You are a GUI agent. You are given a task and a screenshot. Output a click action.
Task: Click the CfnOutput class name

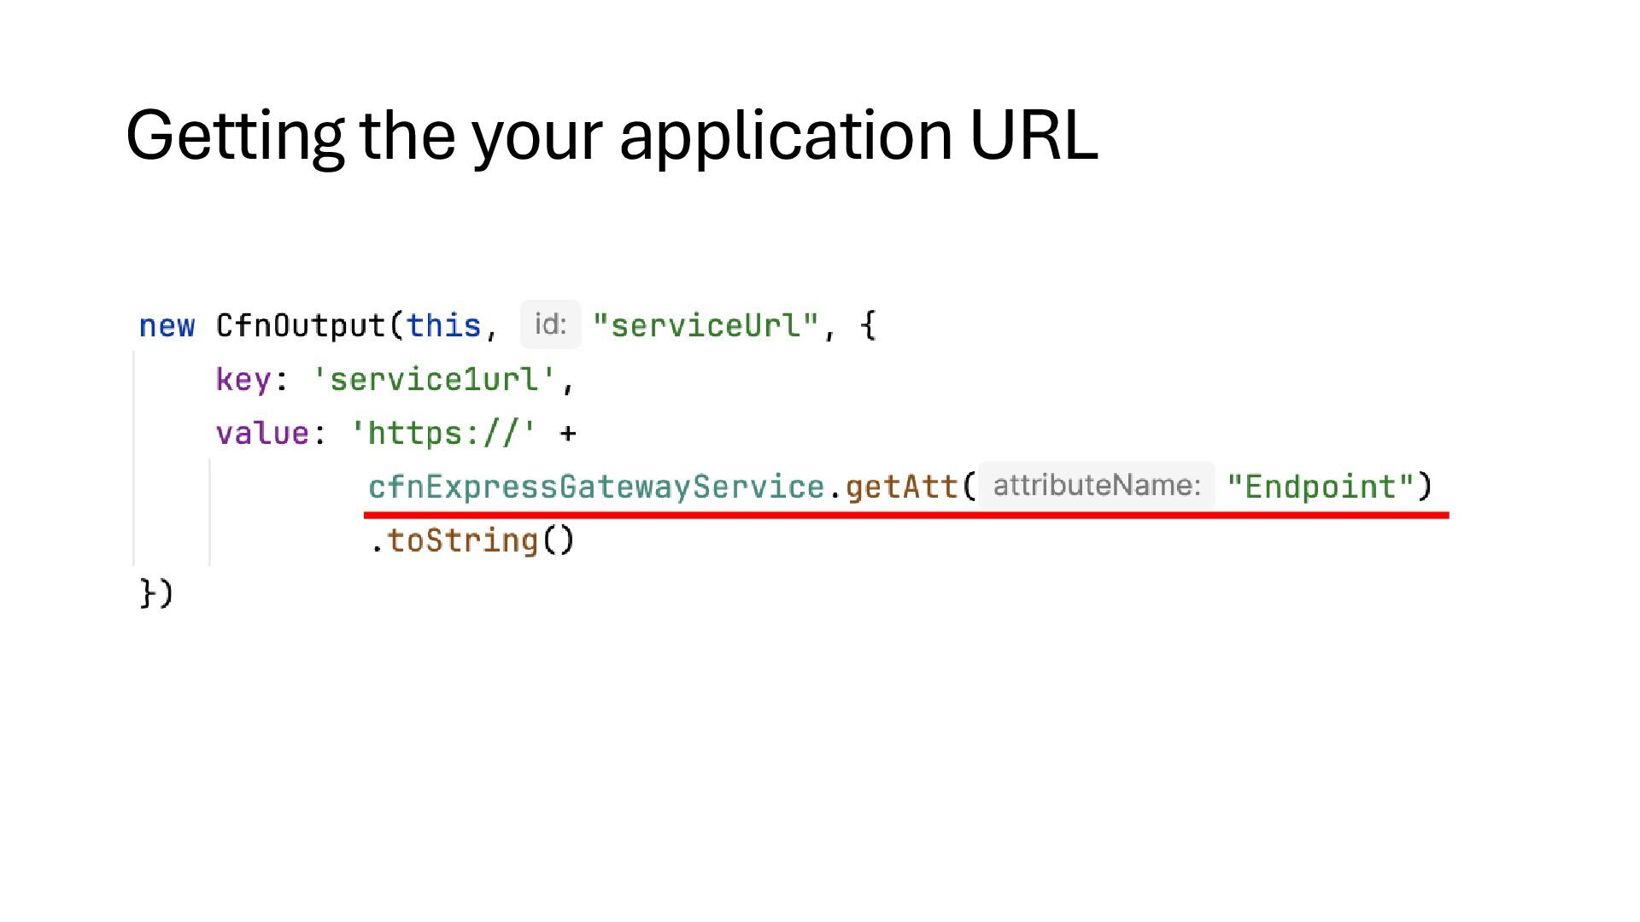click(301, 325)
